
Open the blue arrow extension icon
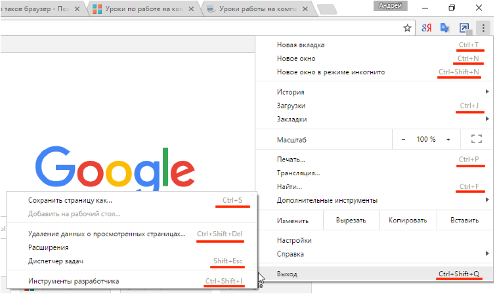pos(465,28)
